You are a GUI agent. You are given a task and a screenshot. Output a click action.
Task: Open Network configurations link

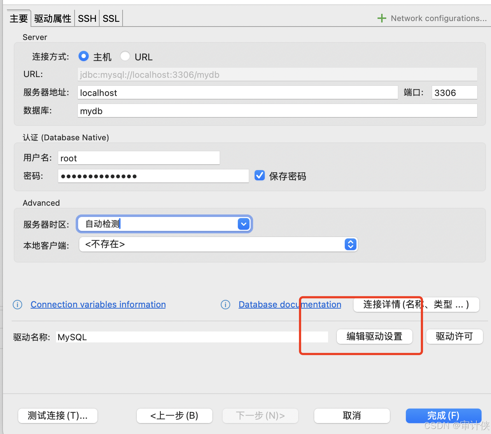pyautogui.click(x=439, y=18)
